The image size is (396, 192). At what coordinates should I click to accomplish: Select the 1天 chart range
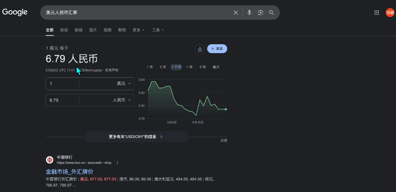[150, 67]
